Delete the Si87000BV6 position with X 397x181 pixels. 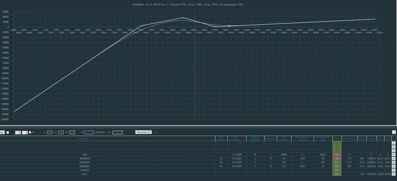(394, 162)
